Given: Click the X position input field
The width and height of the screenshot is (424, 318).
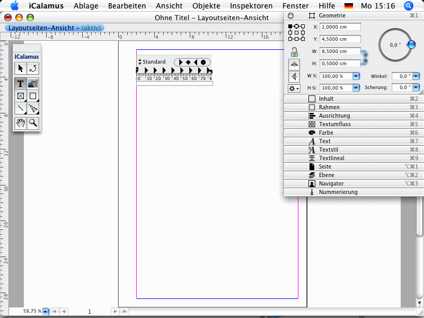Looking at the screenshot, I should pos(340,27).
